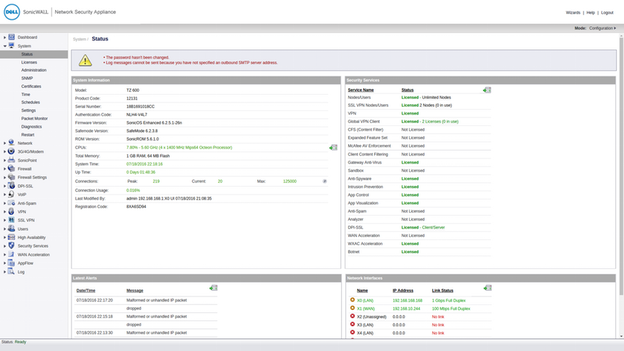Screen dimensions: 624x351
Task: Click the Firewall sidebar icon
Action: 11,168
